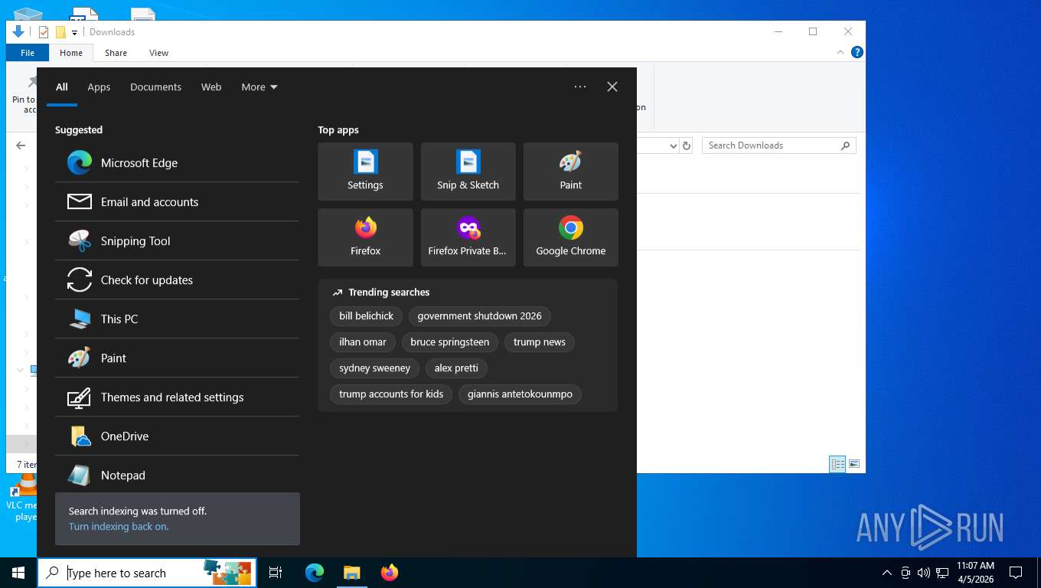Search trending topic bruce springsteen

point(449,341)
